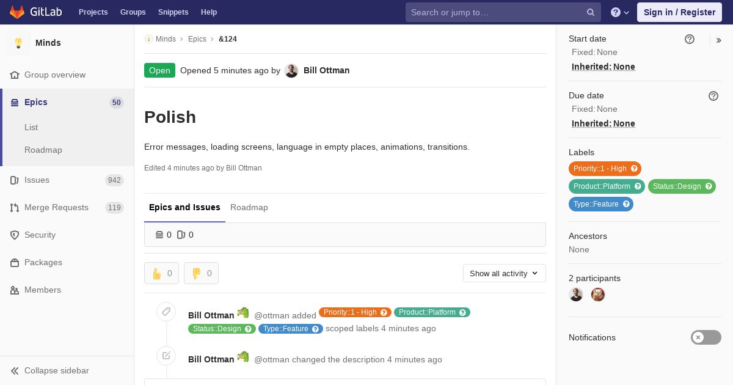Click the Type::Feature label in the sidebar

click(596, 204)
